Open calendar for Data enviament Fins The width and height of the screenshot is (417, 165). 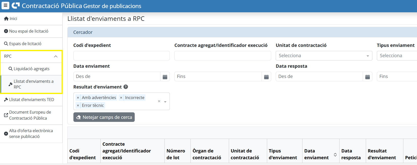pos(266,77)
